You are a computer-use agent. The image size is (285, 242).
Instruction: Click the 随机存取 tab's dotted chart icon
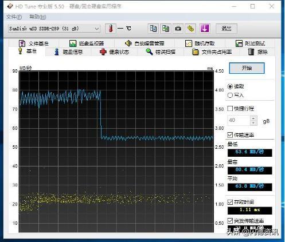(x=188, y=43)
